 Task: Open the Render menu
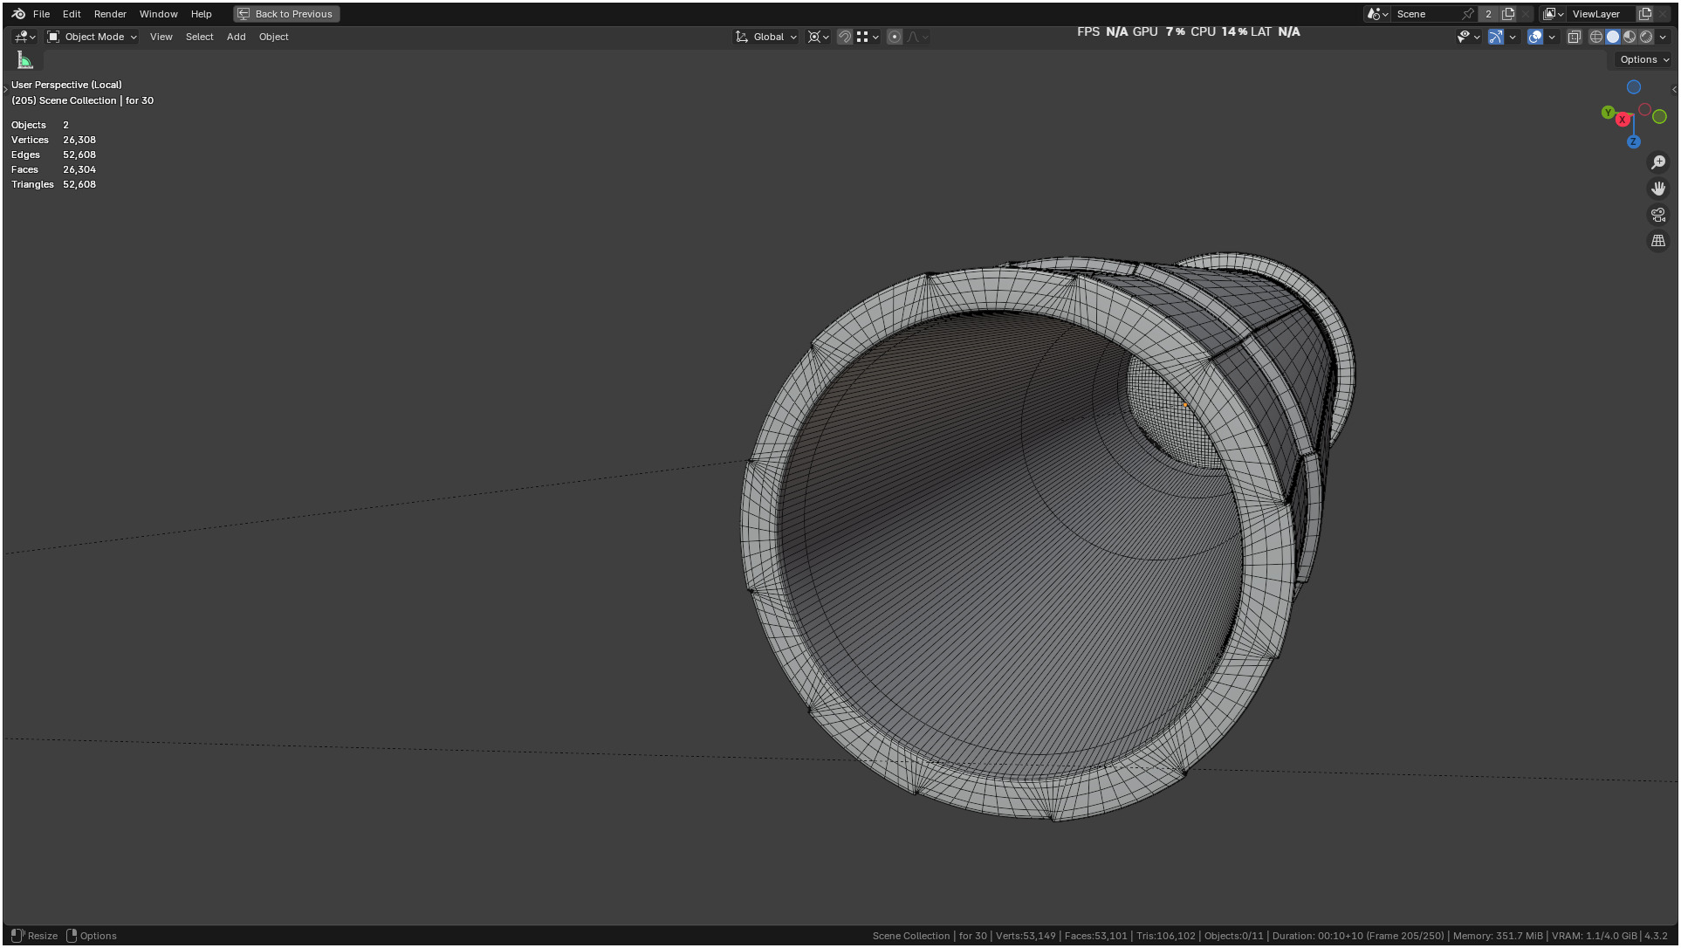click(x=110, y=14)
